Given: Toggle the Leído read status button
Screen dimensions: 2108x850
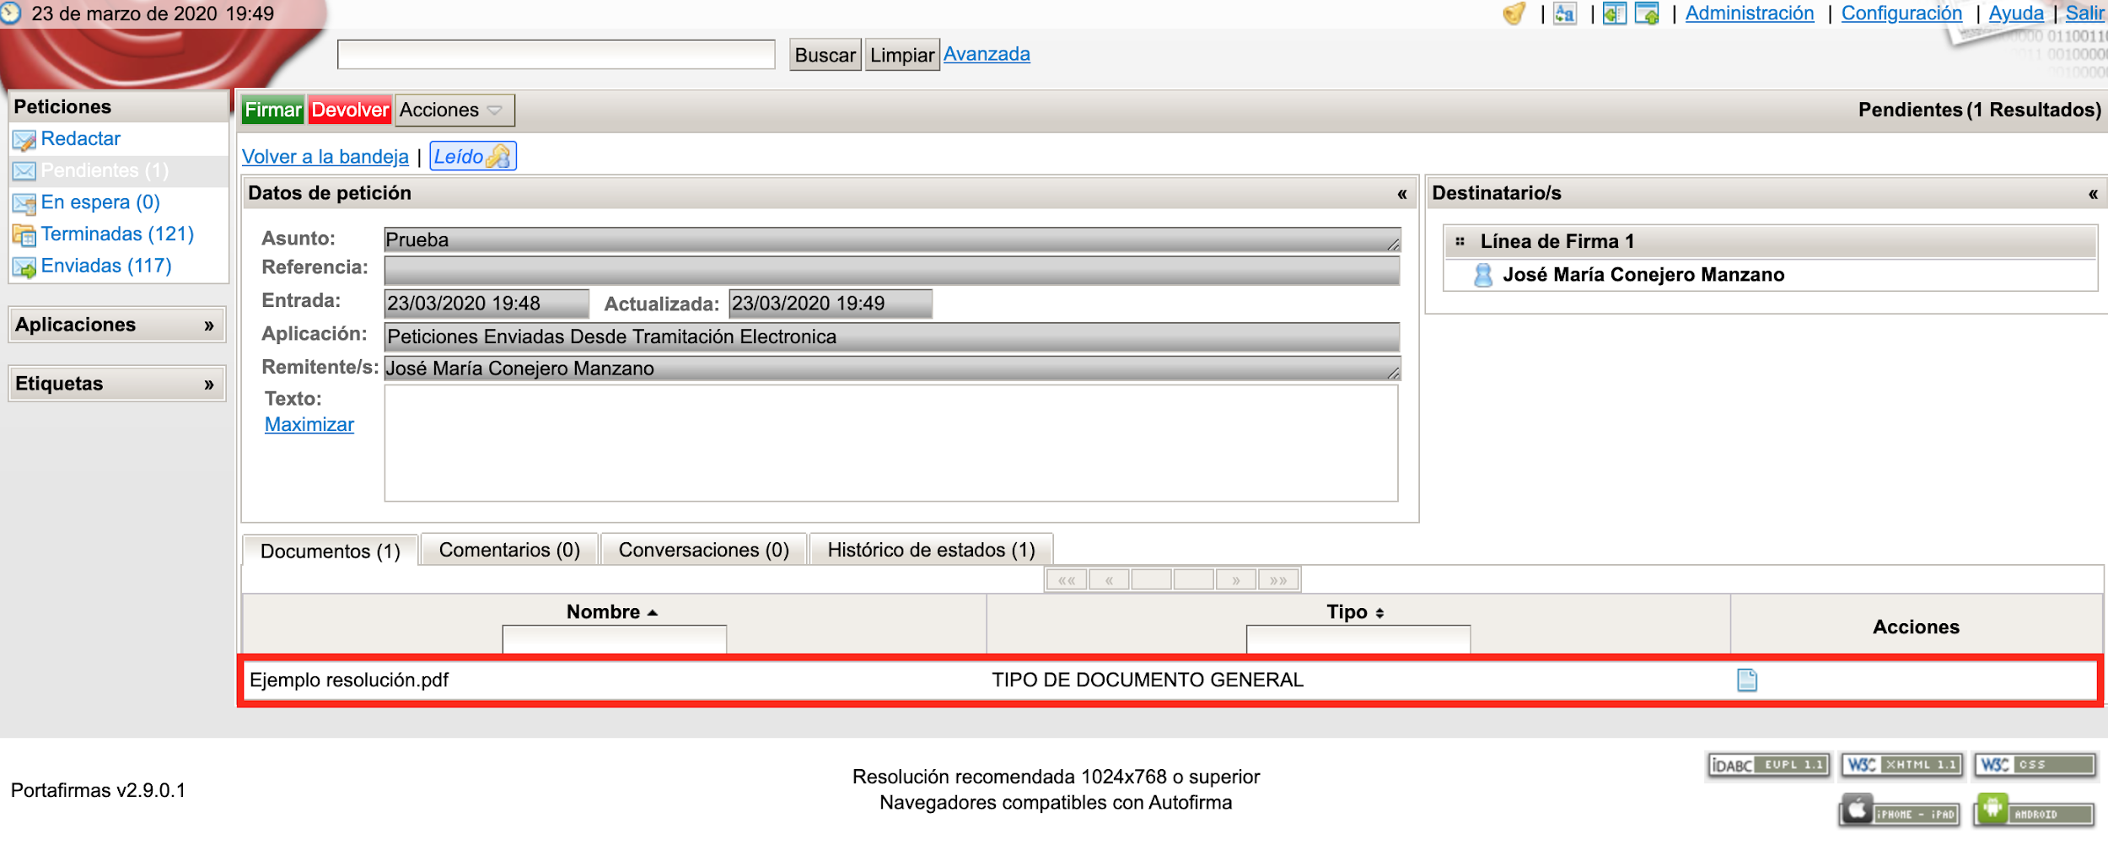Looking at the screenshot, I should click(472, 157).
